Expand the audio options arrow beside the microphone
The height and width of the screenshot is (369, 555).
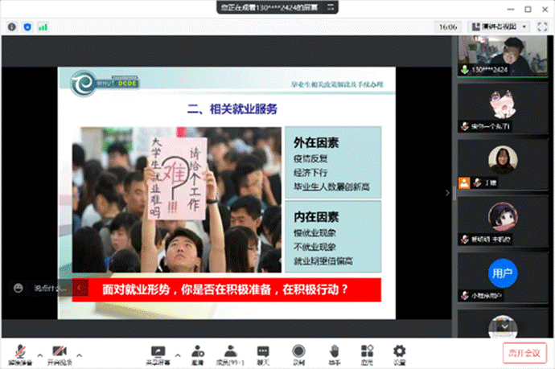[39, 352]
